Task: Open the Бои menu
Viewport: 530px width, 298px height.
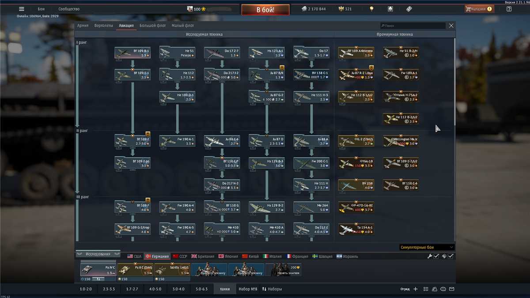Action: click(x=41, y=9)
